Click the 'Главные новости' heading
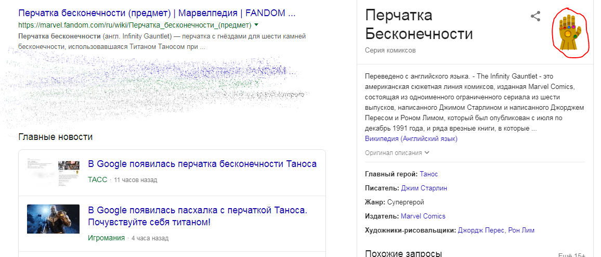This screenshot has height=257, width=601. (56, 137)
